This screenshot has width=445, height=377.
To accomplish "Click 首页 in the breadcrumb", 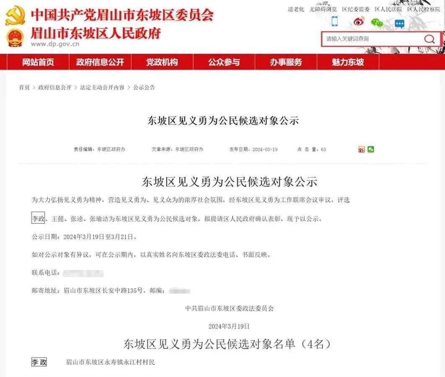I will [x=24, y=88].
